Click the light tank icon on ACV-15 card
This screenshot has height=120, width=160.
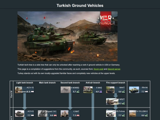point(33,92)
